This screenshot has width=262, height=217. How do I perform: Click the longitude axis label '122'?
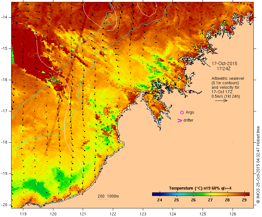(x=113, y=214)
